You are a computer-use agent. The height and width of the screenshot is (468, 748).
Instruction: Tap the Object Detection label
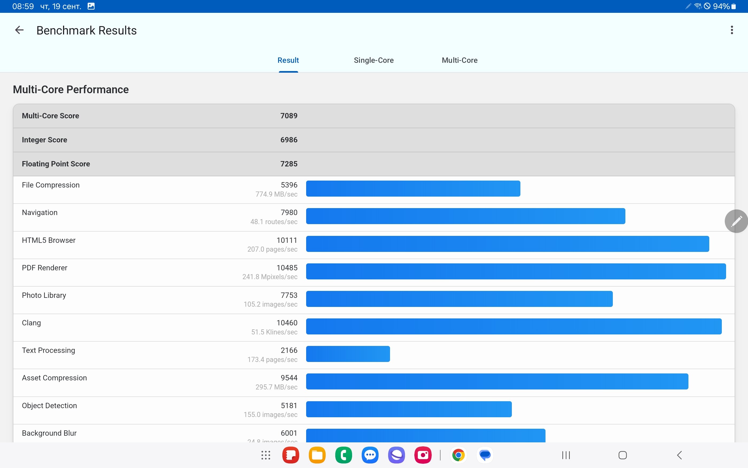coord(49,405)
